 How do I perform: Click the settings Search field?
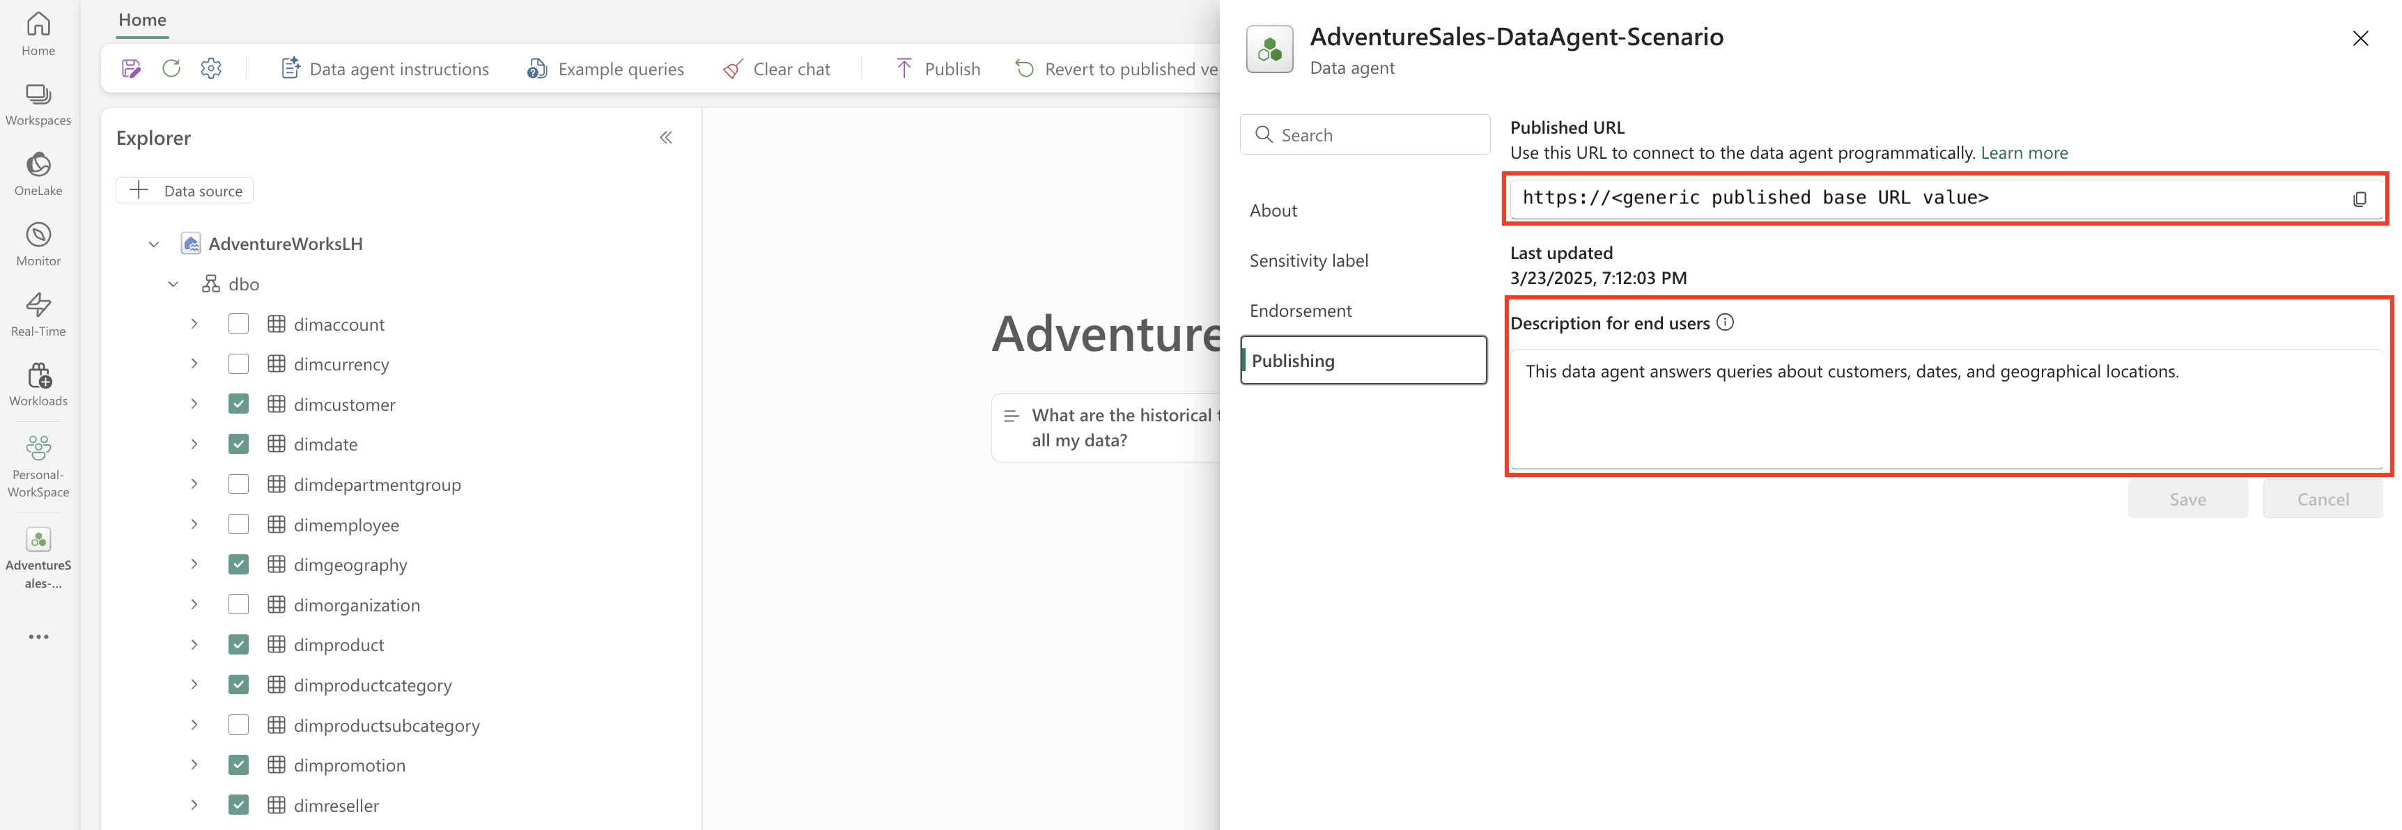[1364, 135]
